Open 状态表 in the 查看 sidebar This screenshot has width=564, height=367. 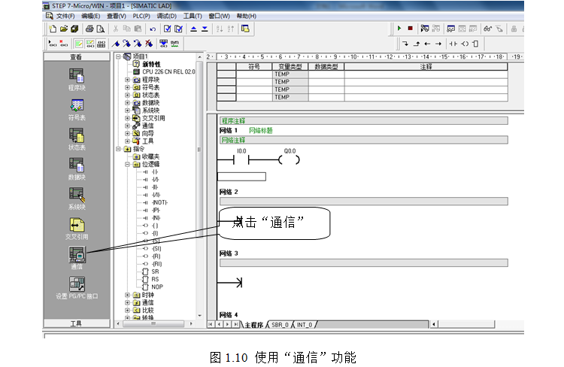tap(76, 140)
